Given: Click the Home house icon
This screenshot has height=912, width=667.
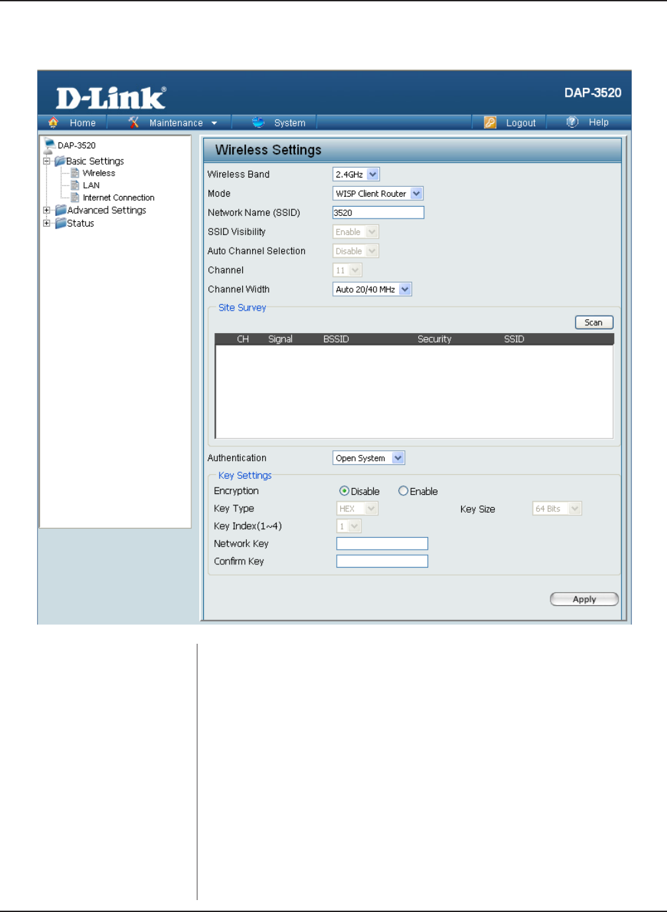Looking at the screenshot, I should pos(54,123).
